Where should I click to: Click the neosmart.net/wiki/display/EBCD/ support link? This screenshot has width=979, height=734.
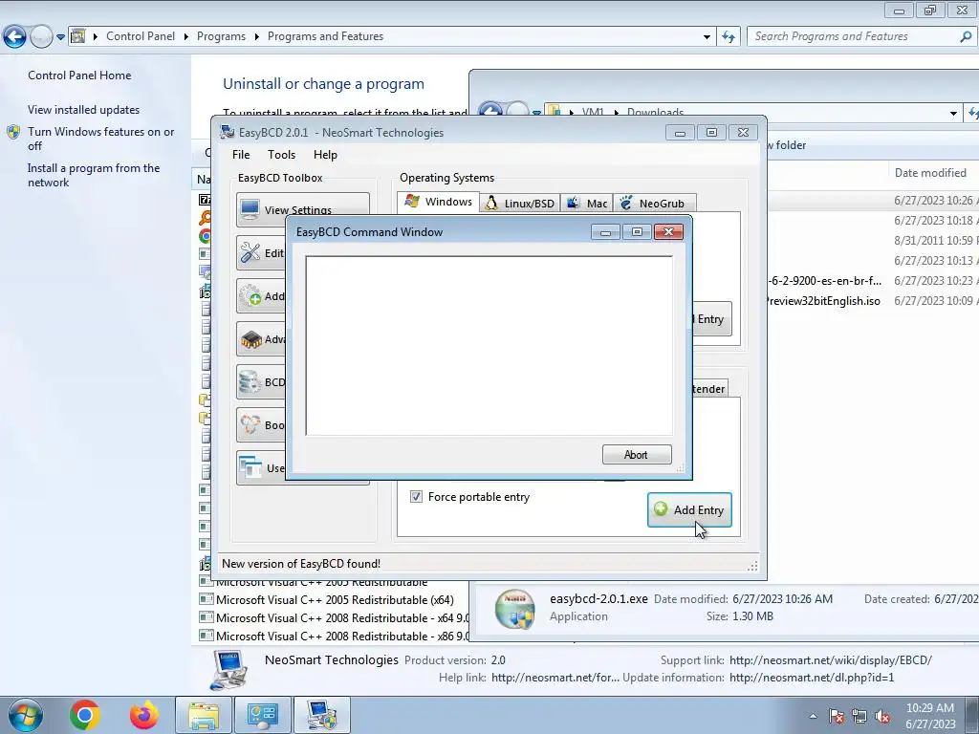(831, 660)
